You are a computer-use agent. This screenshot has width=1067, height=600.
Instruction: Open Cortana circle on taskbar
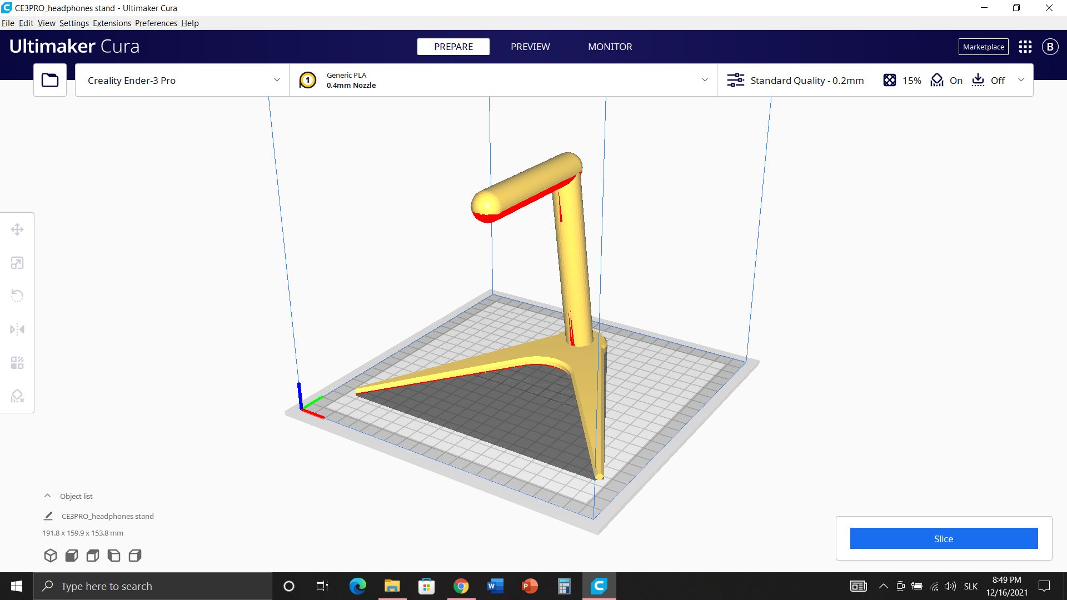click(288, 586)
